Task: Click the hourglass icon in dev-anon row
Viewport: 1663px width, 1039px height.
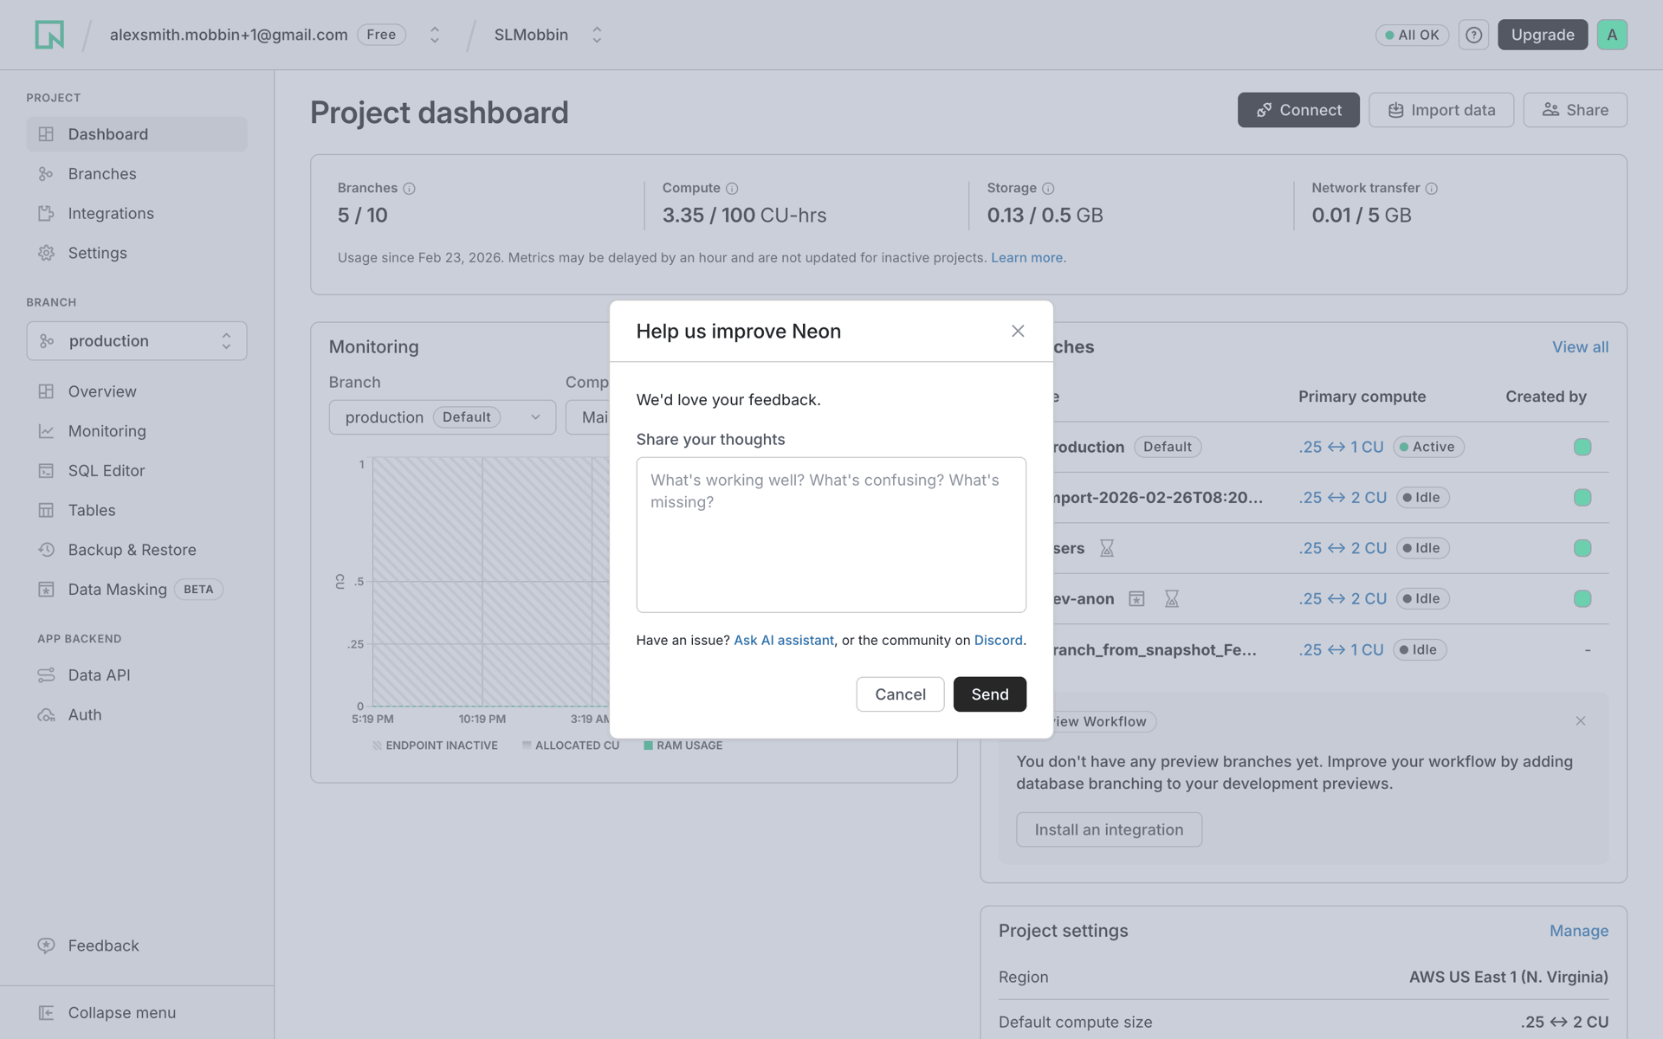Action: tap(1172, 598)
